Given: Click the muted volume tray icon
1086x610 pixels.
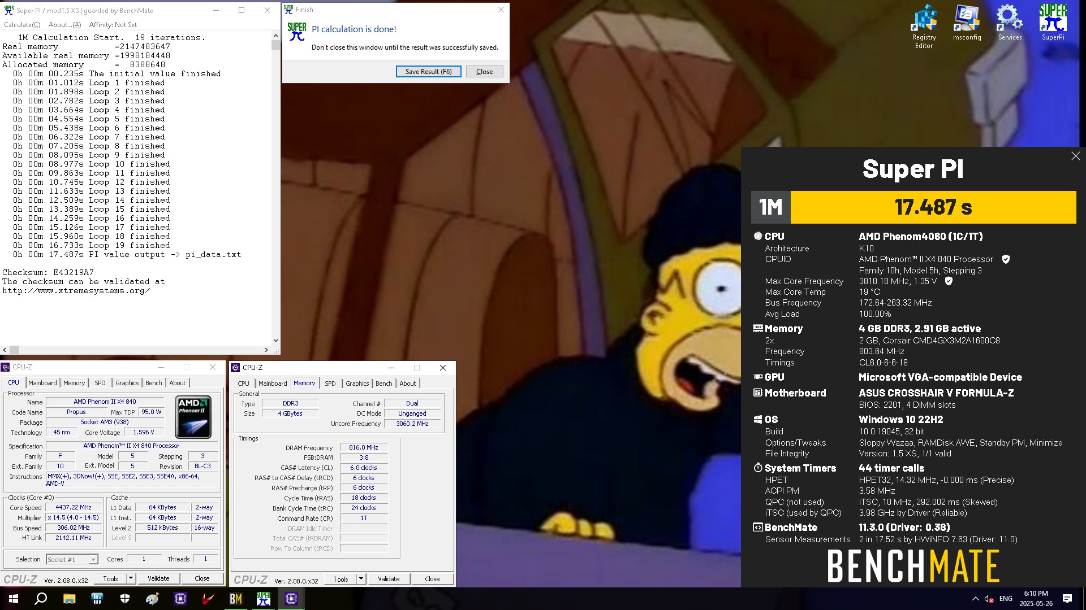Looking at the screenshot, I should (x=989, y=599).
